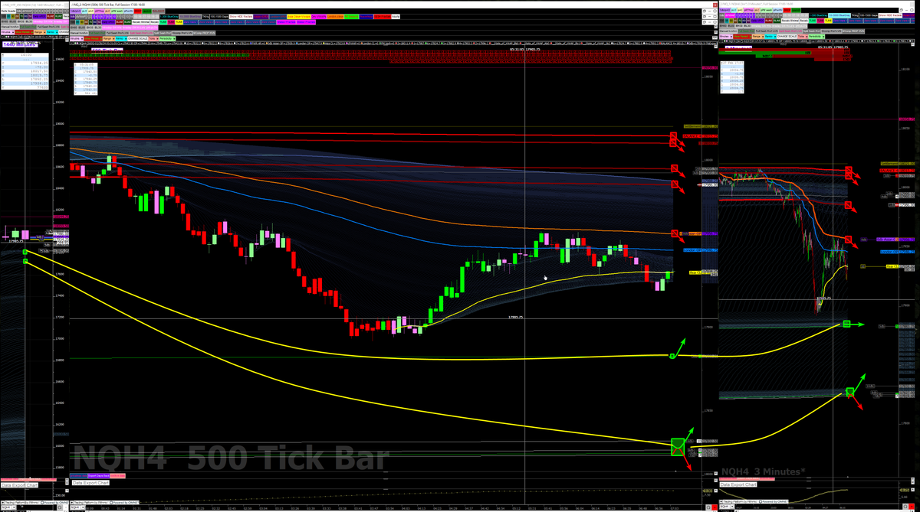
Task: Open Minutes dropdown in 1440 Minutes window
Action: [x=8, y=32]
